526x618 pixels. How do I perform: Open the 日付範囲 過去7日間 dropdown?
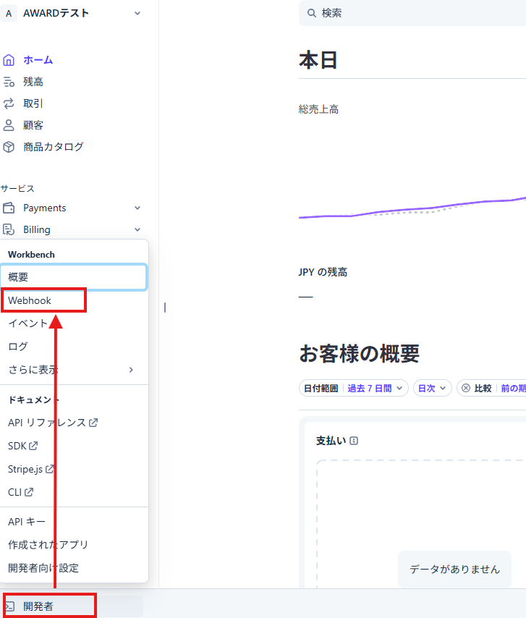click(354, 388)
